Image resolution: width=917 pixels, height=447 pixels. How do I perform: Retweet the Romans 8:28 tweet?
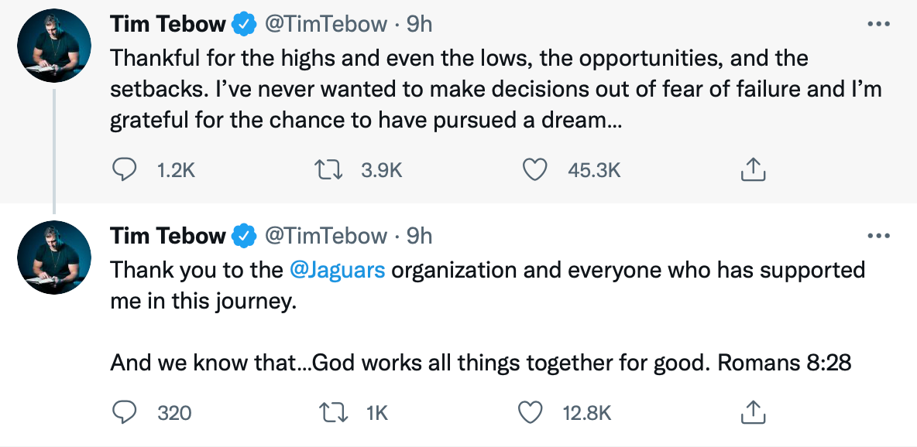334,413
